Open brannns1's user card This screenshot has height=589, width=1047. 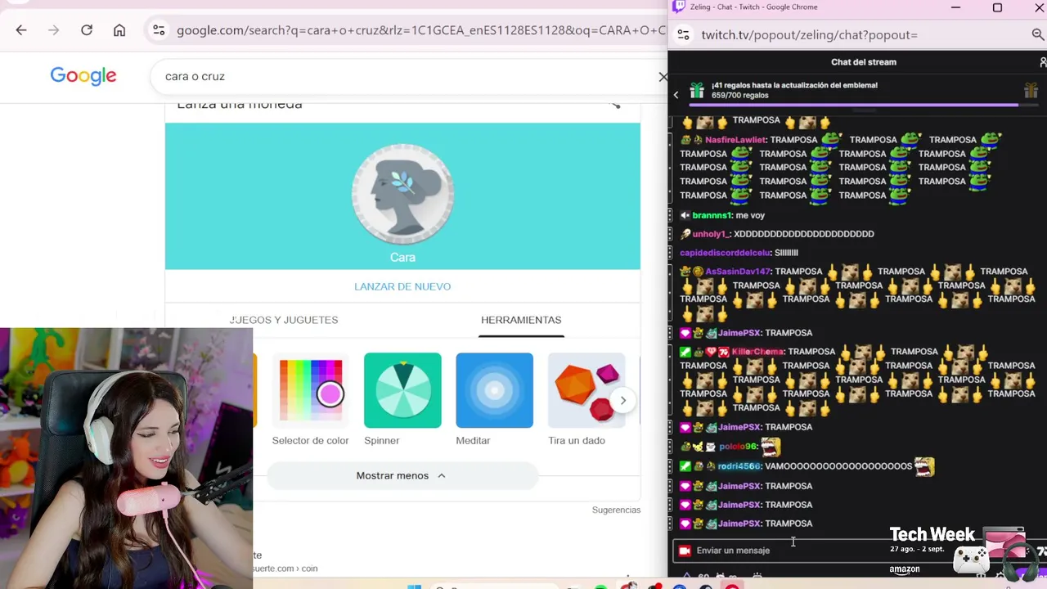click(x=711, y=215)
